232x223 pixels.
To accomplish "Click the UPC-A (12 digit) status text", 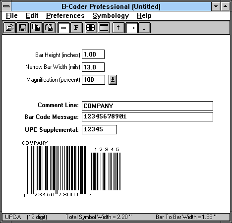I will [26, 217].
